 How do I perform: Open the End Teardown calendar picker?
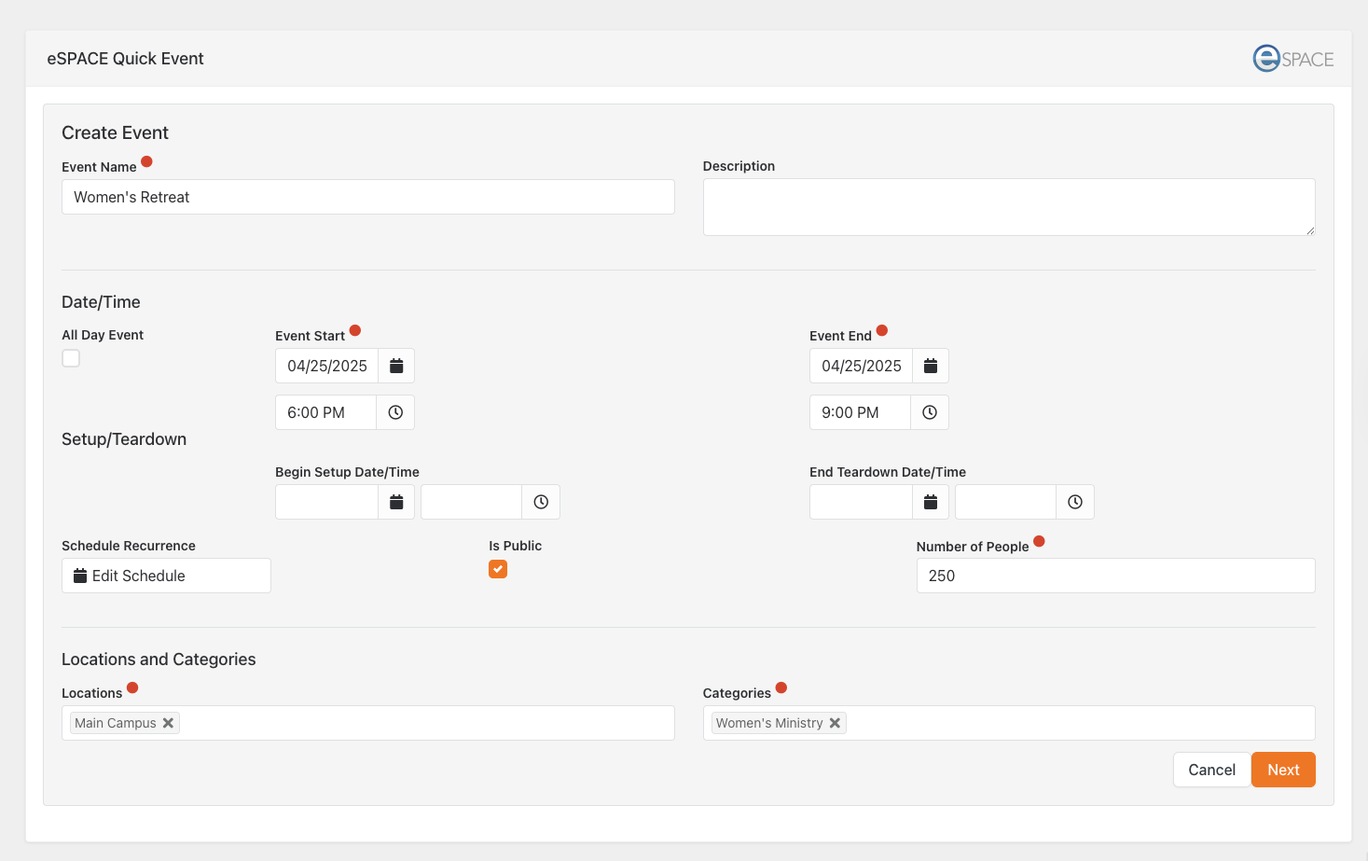tap(930, 502)
